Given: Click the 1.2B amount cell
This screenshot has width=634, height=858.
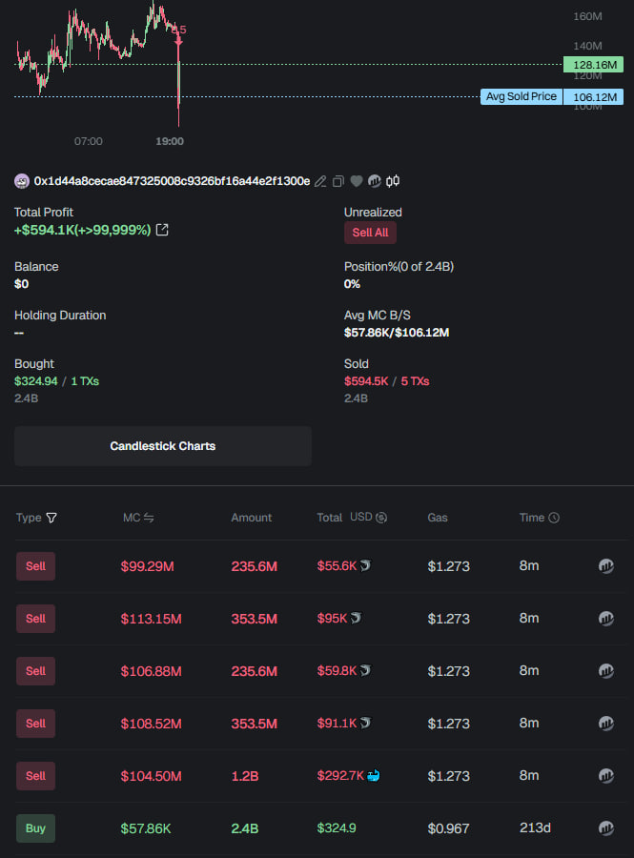Looking at the screenshot, I should [244, 776].
